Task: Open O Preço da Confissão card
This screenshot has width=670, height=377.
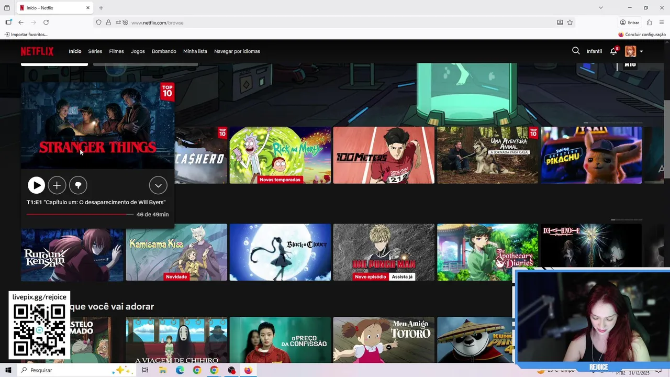Action: tap(280, 340)
